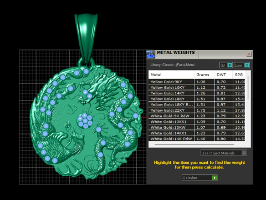This screenshot has height=200, width=266.
Task: Click the Metal Weights scale icon
Action: pos(151,54)
